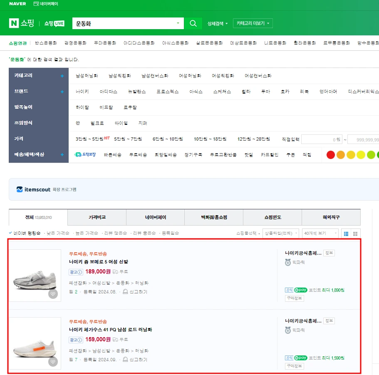Select the orange color filter swatch
The image size is (379, 375).
(341, 155)
